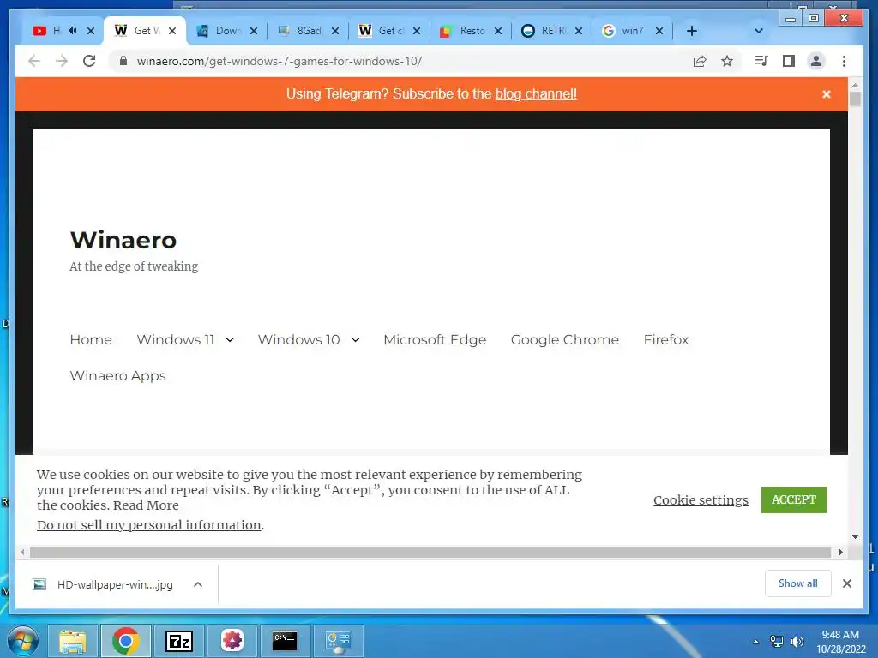Expand Windows 11 submenu
The height and width of the screenshot is (658, 878).
click(x=230, y=339)
